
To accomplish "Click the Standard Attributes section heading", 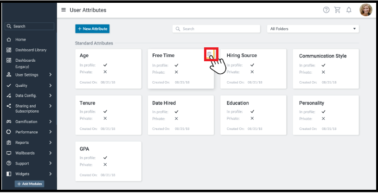I will click(94, 43).
